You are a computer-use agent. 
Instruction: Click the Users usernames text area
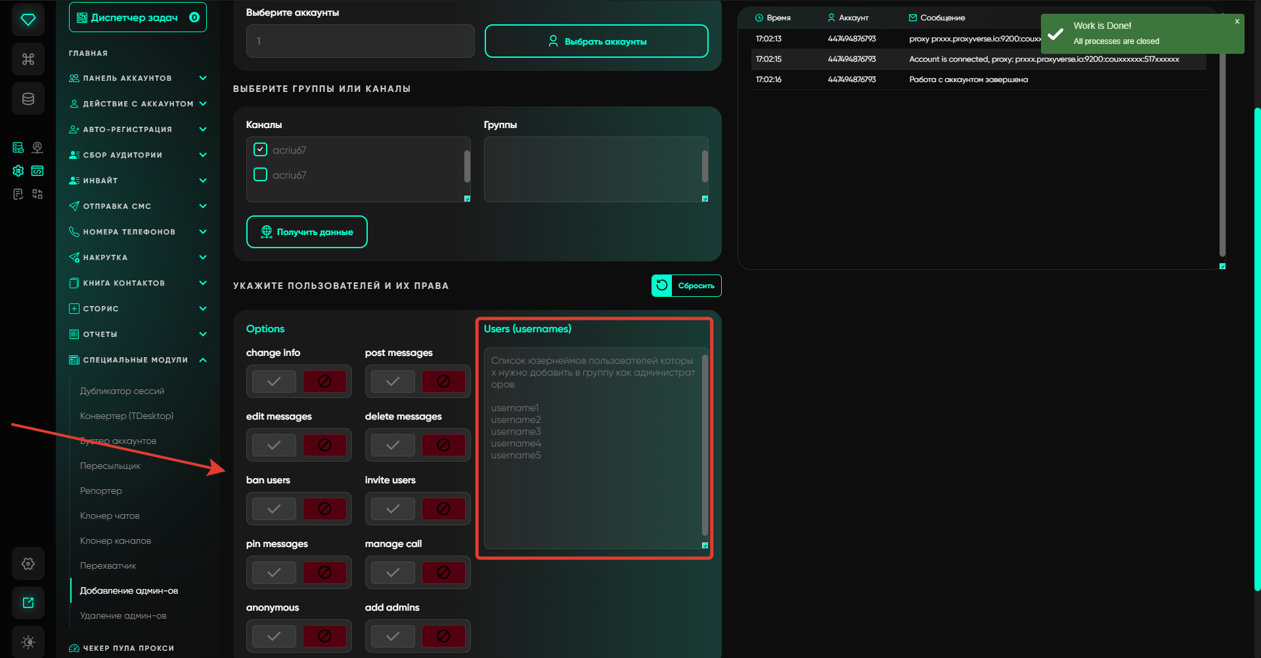click(592, 460)
